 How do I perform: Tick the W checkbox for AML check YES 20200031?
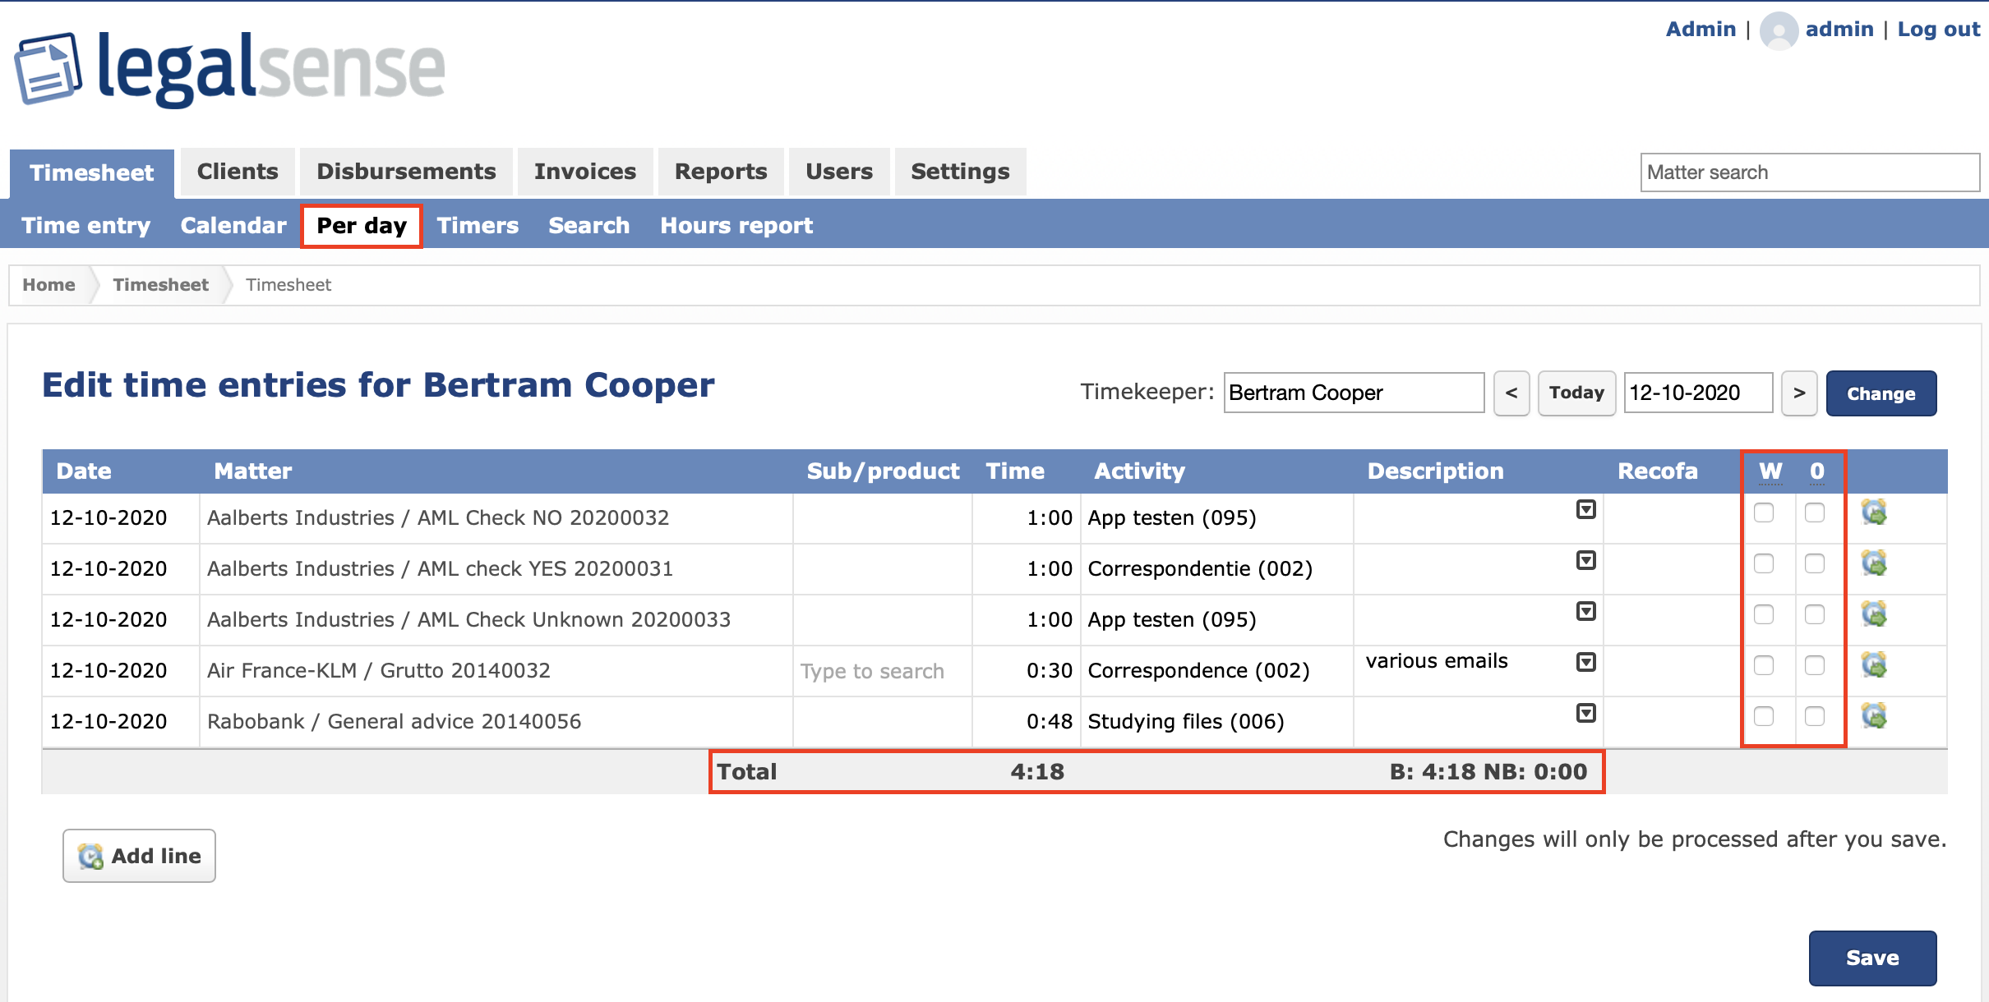coord(1764,564)
